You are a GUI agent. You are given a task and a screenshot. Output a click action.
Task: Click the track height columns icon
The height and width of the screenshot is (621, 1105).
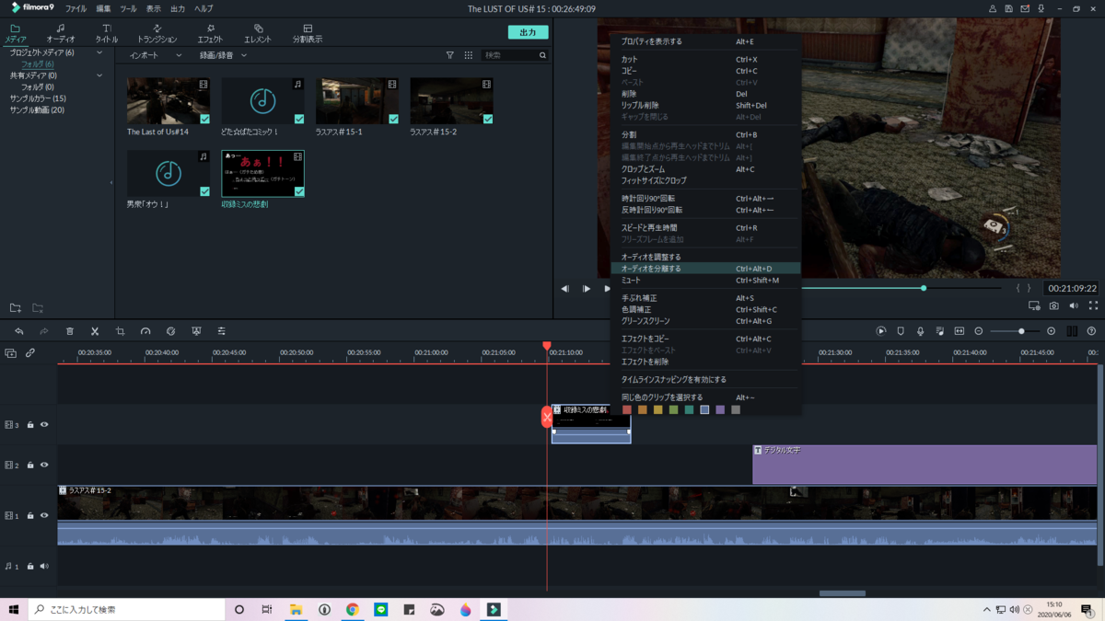tap(1072, 331)
